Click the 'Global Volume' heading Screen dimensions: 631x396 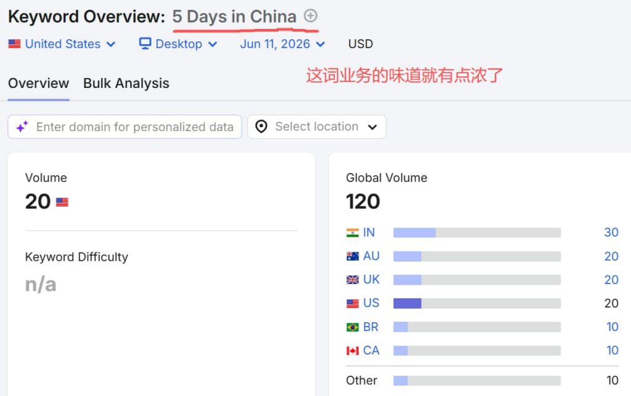387,178
